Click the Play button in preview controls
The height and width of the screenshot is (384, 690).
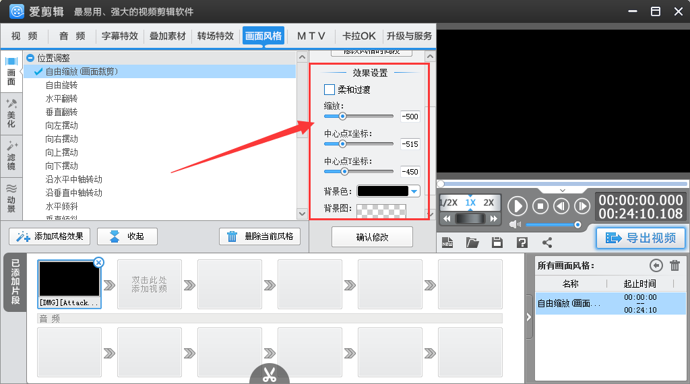[x=517, y=205]
